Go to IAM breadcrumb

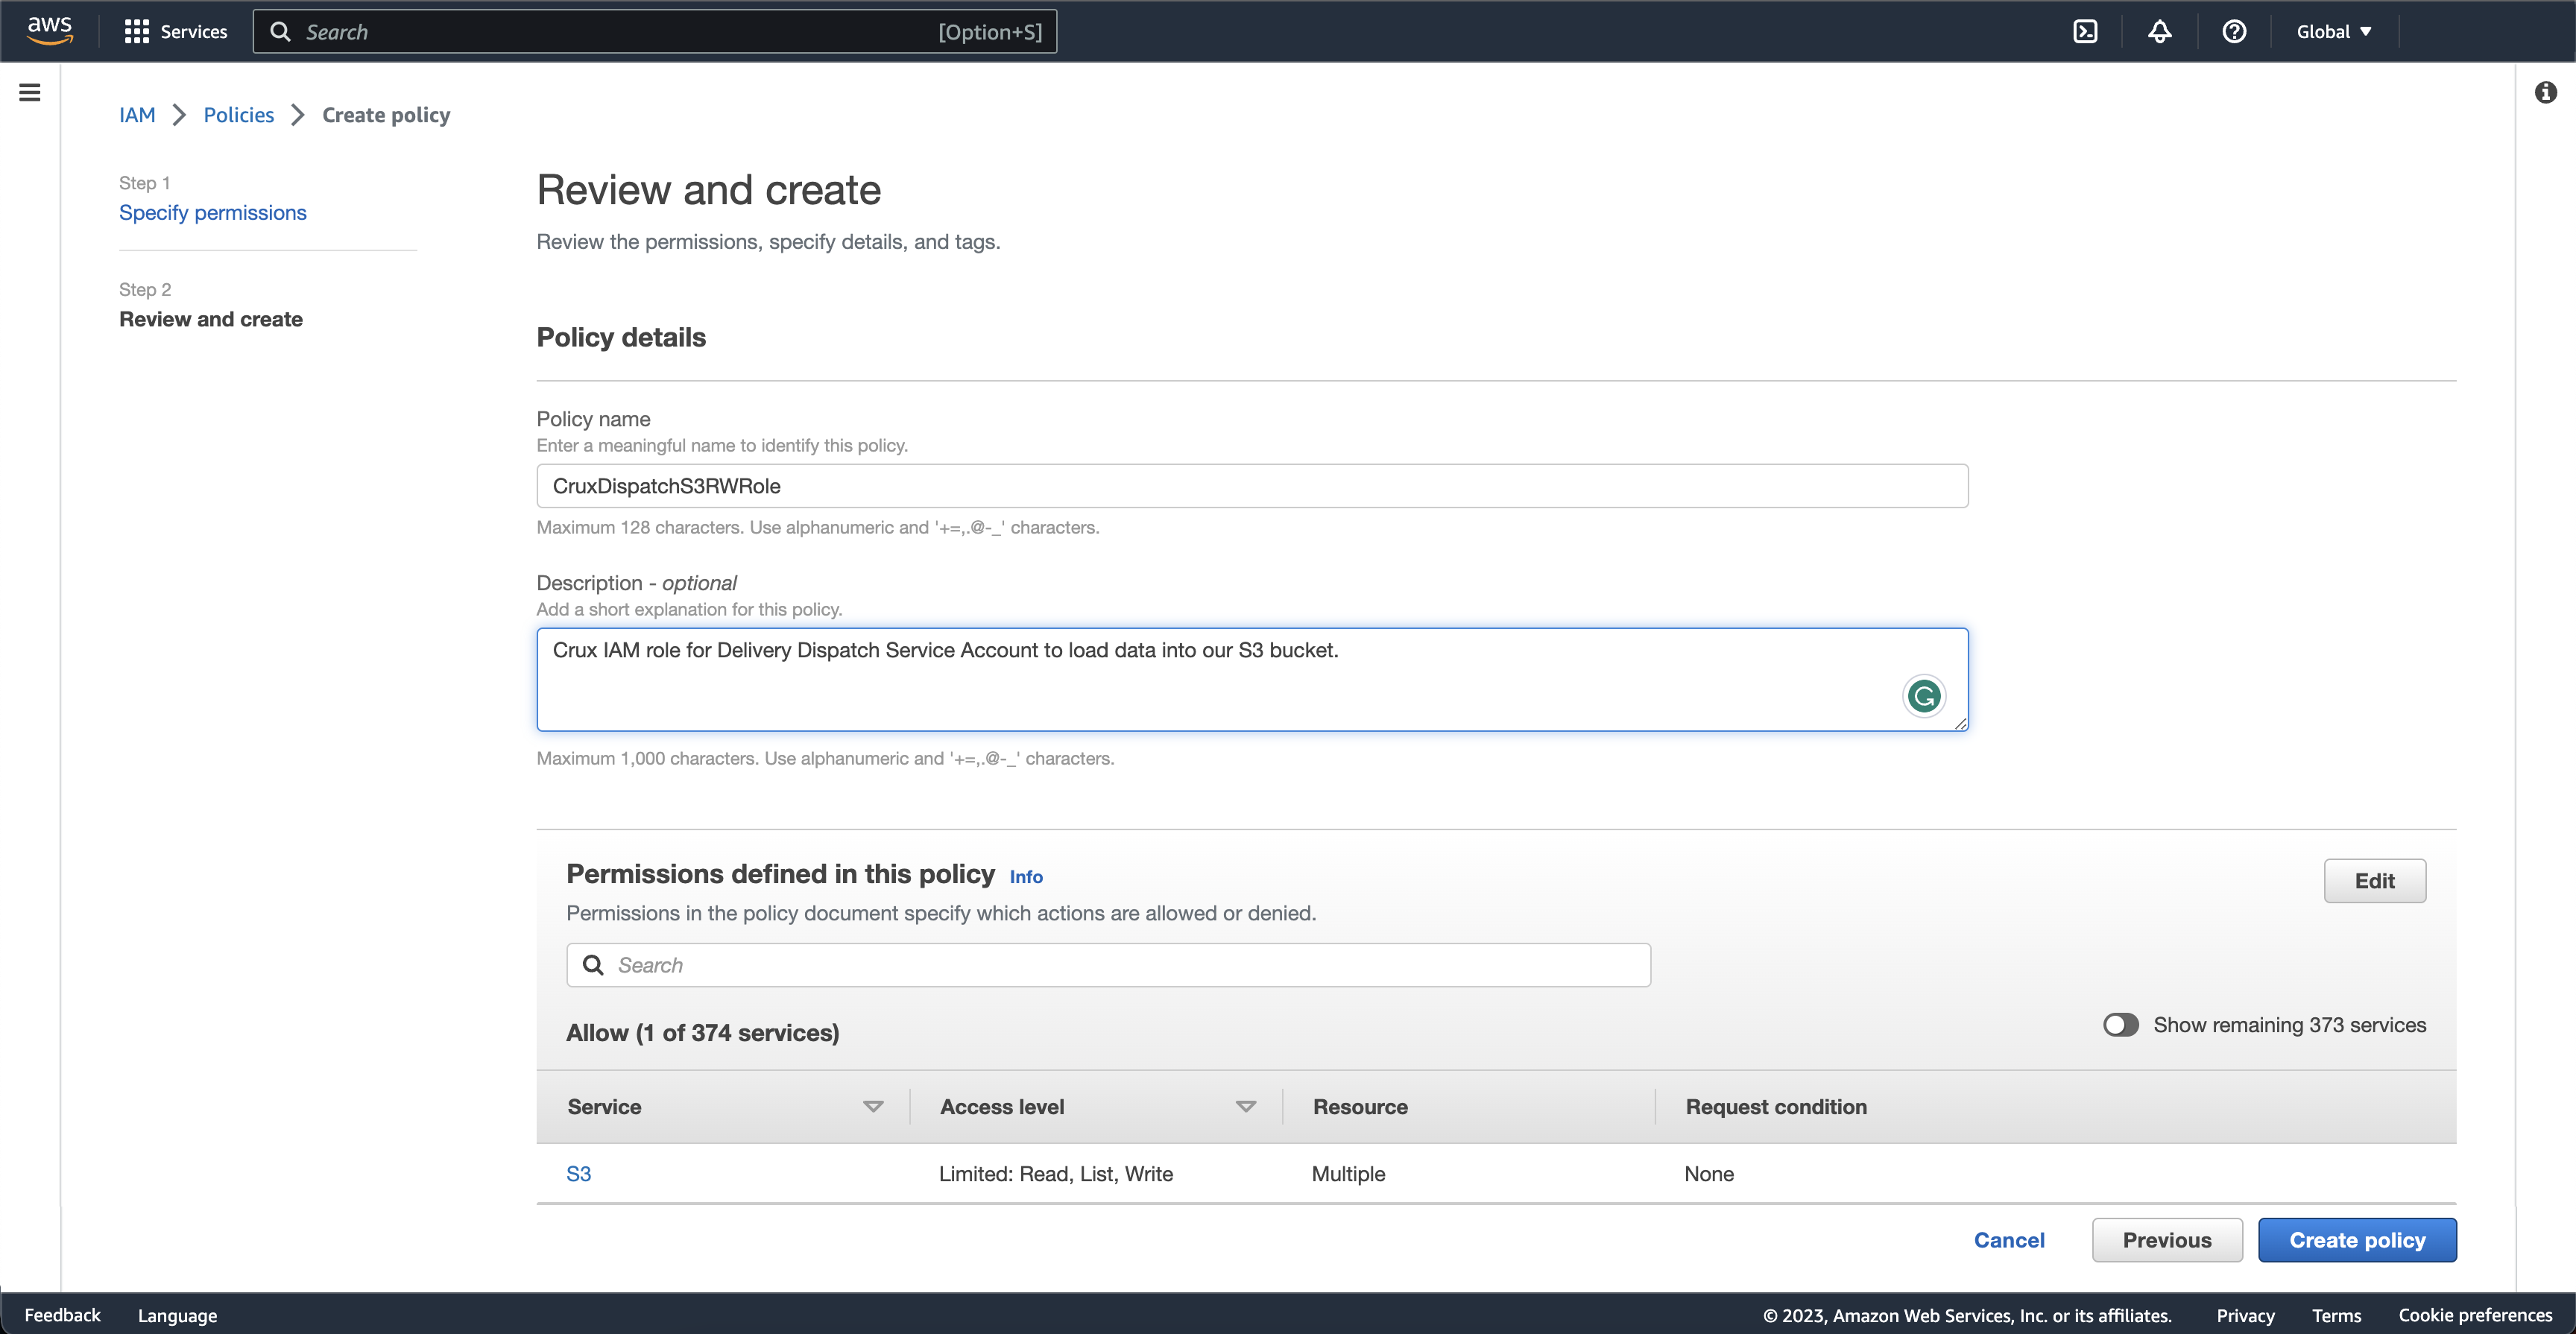click(x=137, y=115)
